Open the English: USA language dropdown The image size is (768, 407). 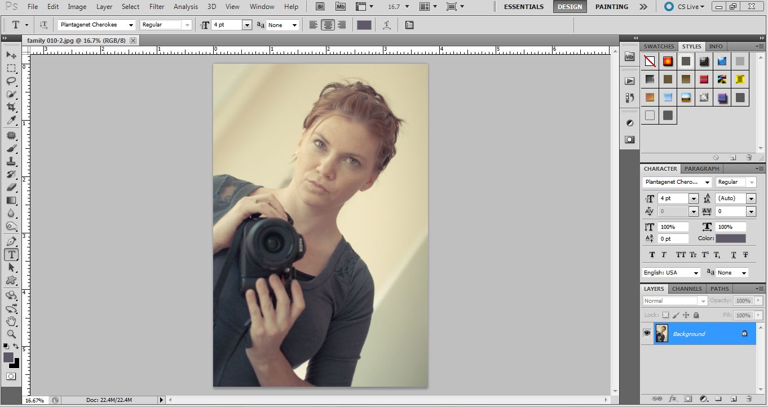(x=695, y=273)
